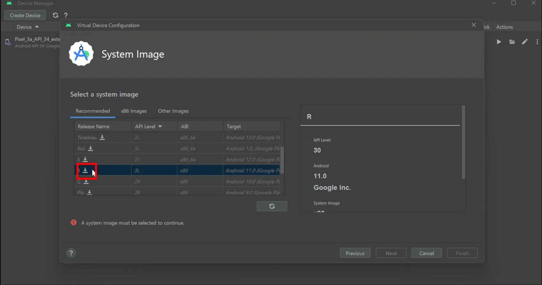Click the 'system image must be selected' message

click(133, 223)
